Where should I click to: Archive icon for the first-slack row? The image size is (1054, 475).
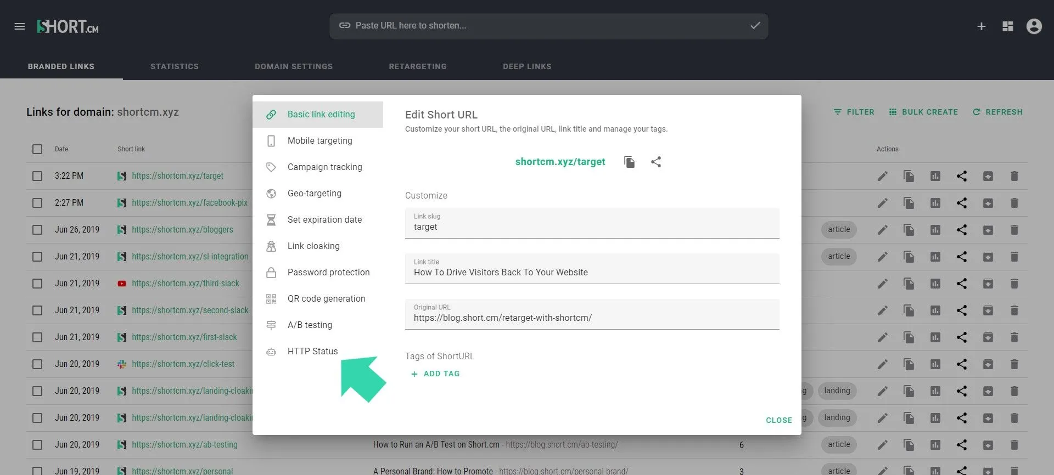[988, 337]
